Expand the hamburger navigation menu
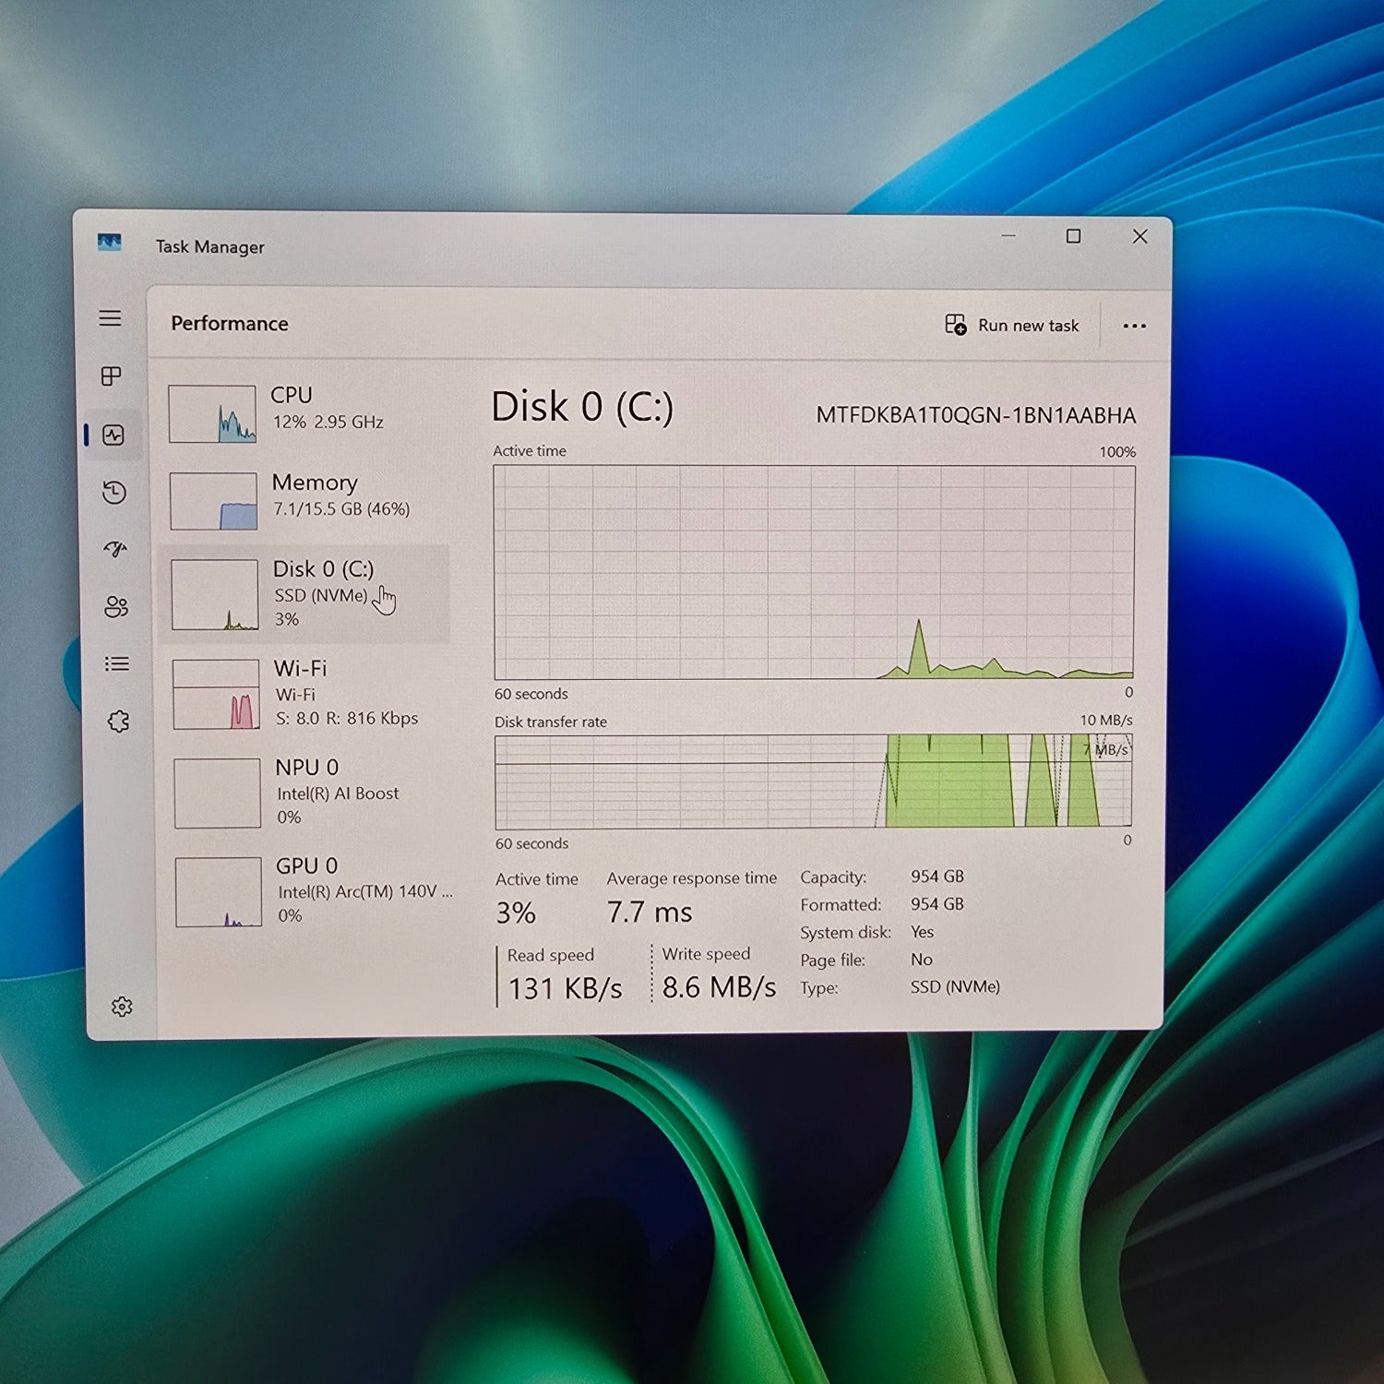 pos(111,318)
